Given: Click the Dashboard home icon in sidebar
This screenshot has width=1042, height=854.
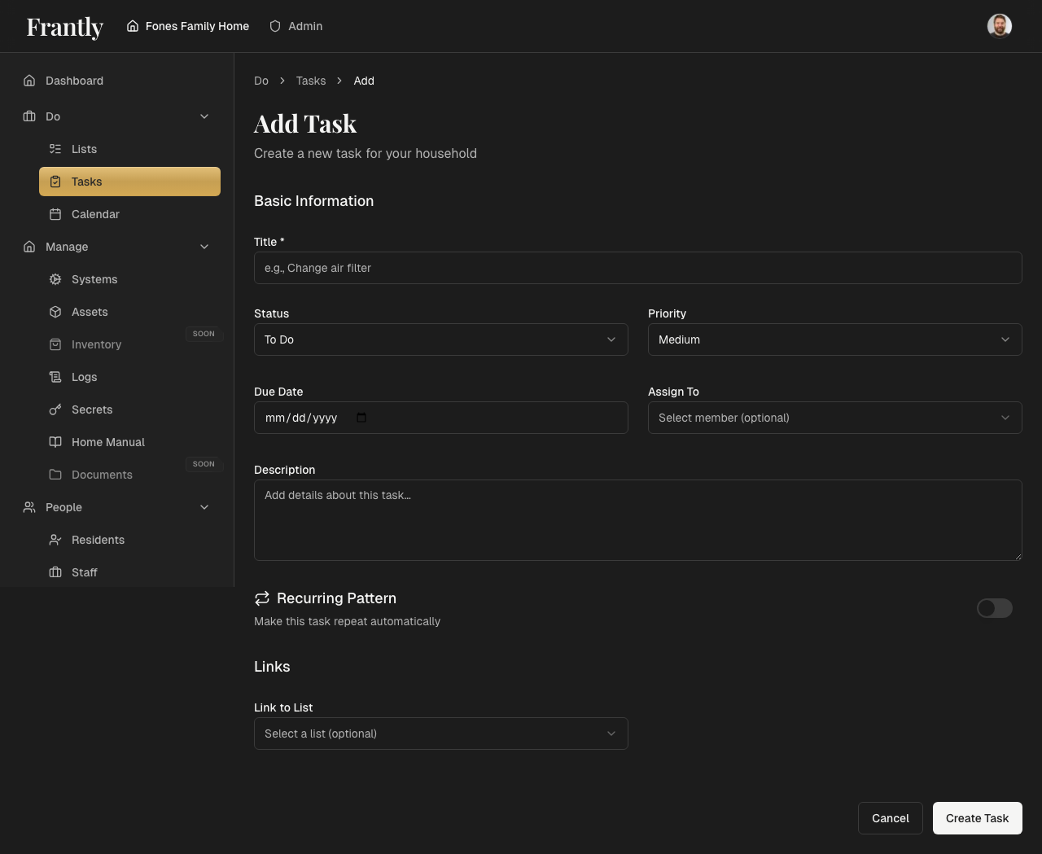Looking at the screenshot, I should [x=28, y=81].
